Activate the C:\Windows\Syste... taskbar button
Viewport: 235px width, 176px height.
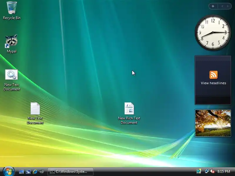[x=70, y=172]
